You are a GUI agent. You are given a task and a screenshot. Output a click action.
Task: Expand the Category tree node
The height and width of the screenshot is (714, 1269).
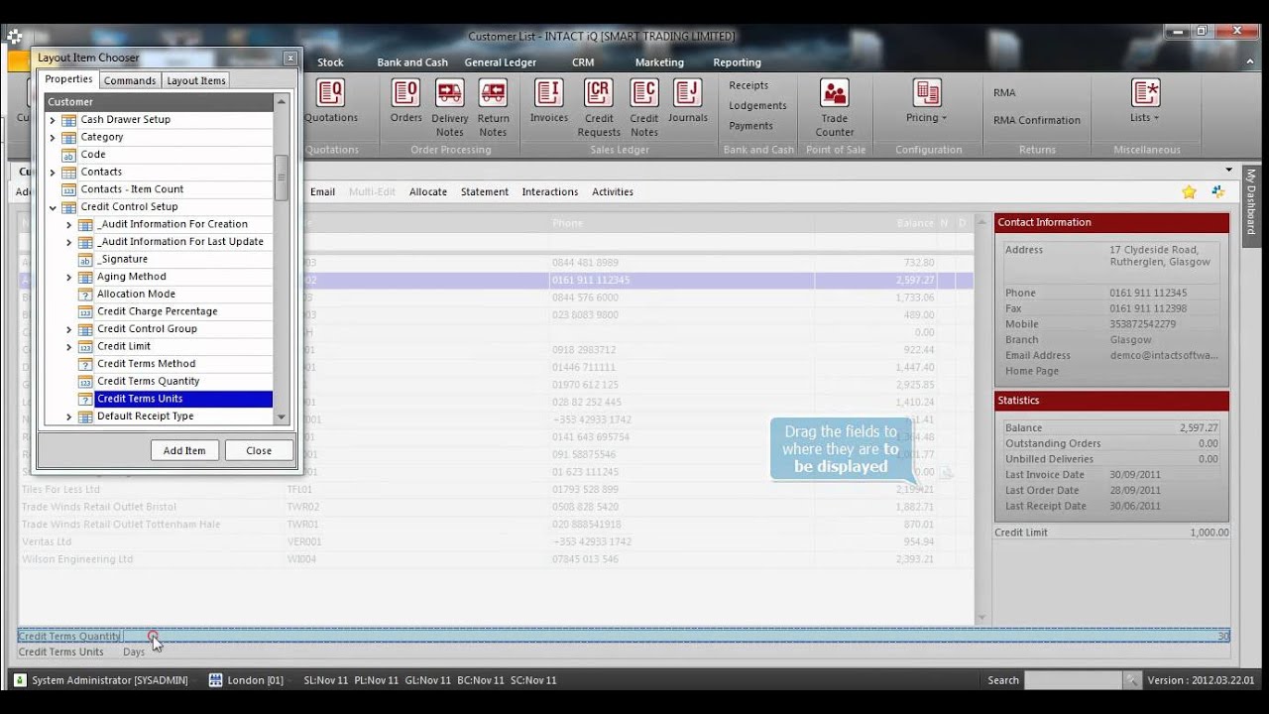click(53, 138)
